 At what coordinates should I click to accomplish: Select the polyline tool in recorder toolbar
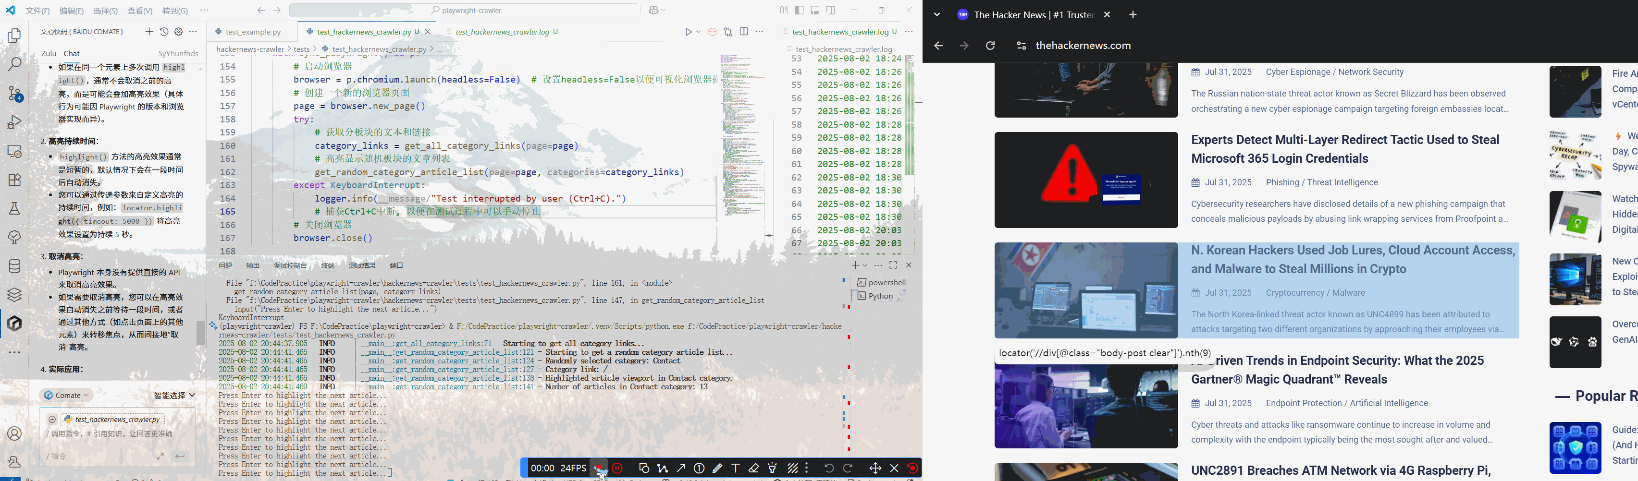[663, 469]
